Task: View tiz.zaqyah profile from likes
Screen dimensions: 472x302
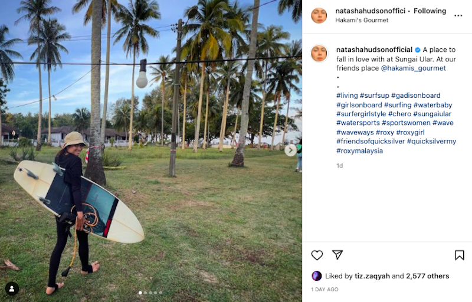Action: coord(372,276)
